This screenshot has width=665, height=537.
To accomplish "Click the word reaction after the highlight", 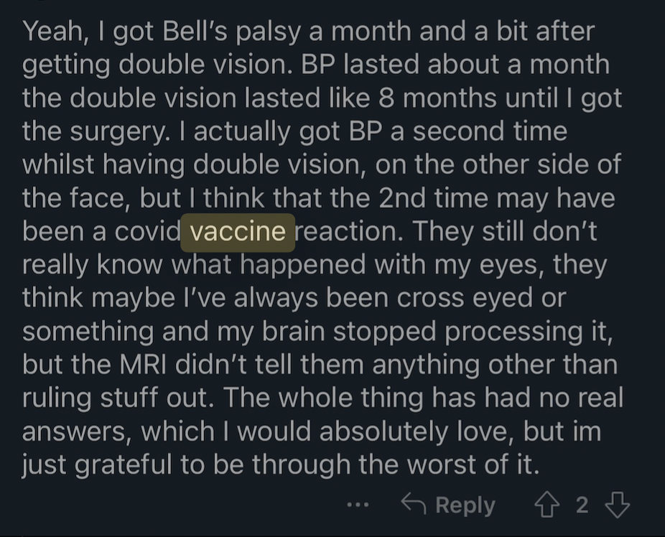I will tap(348, 233).
